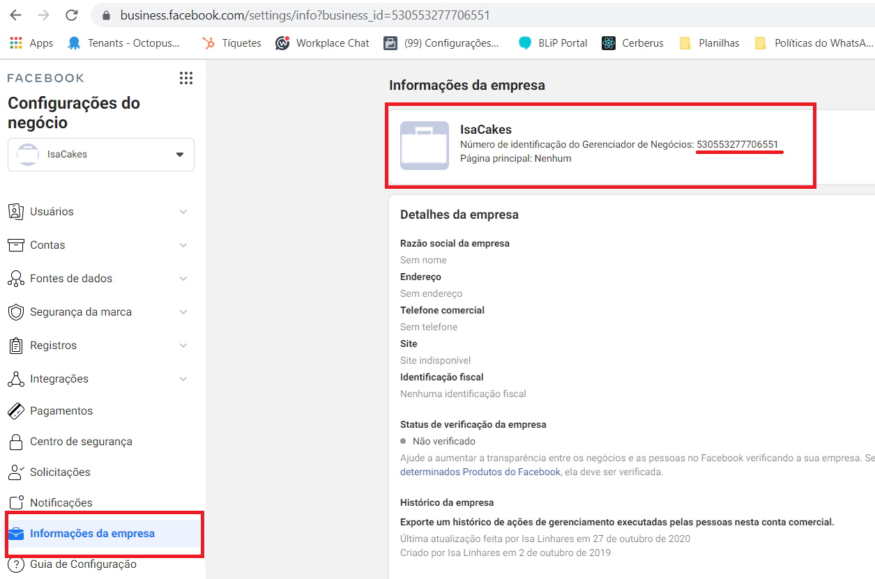This screenshot has width=875, height=579.
Task: Click the HubSpot Tíquetes bookmark icon
Action: tap(208, 43)
